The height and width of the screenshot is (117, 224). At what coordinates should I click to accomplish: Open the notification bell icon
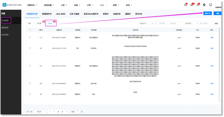(186, 5)
